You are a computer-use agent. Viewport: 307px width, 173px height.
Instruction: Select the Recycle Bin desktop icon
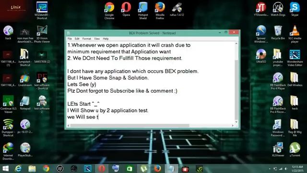tap(278, 33)
